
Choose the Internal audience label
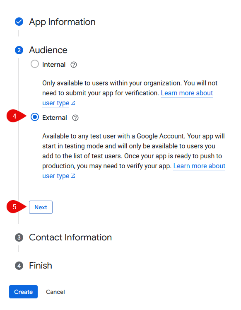(54, 65)
